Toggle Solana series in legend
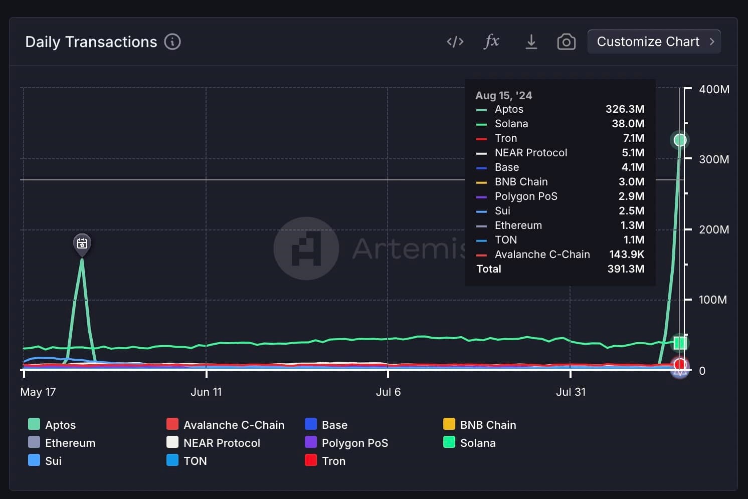 pos(469,442)
